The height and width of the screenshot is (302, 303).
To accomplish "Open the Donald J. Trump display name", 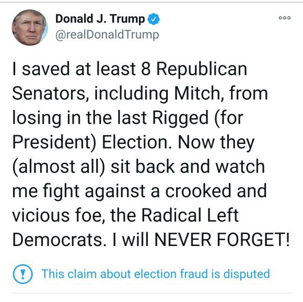I will click(100, 19).
